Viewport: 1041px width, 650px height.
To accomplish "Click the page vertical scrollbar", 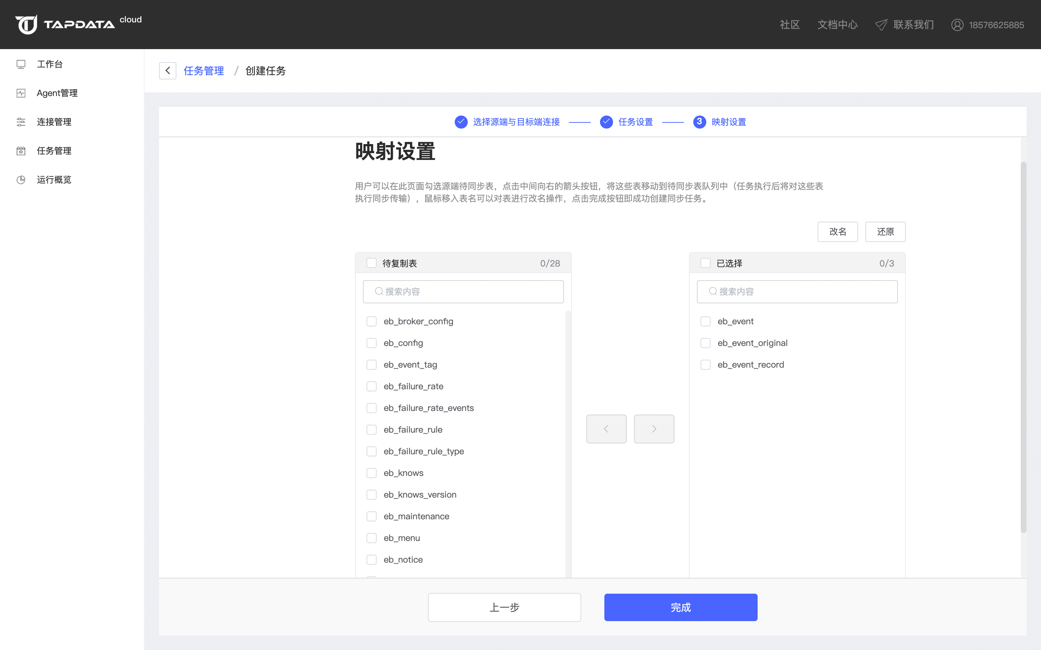I will 1023,347.
